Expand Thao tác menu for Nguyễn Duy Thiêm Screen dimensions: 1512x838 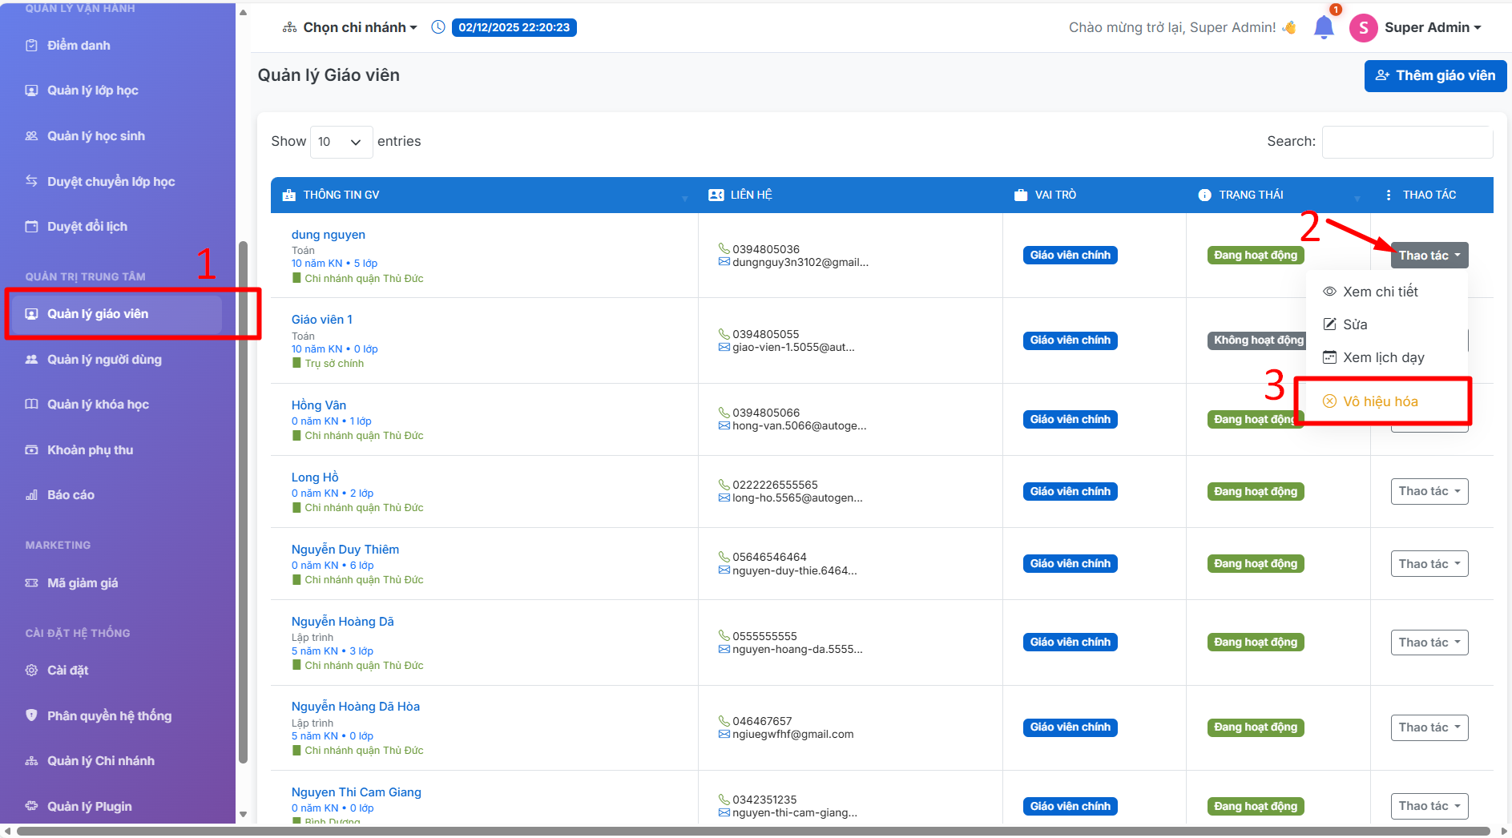click(1429, 564)
